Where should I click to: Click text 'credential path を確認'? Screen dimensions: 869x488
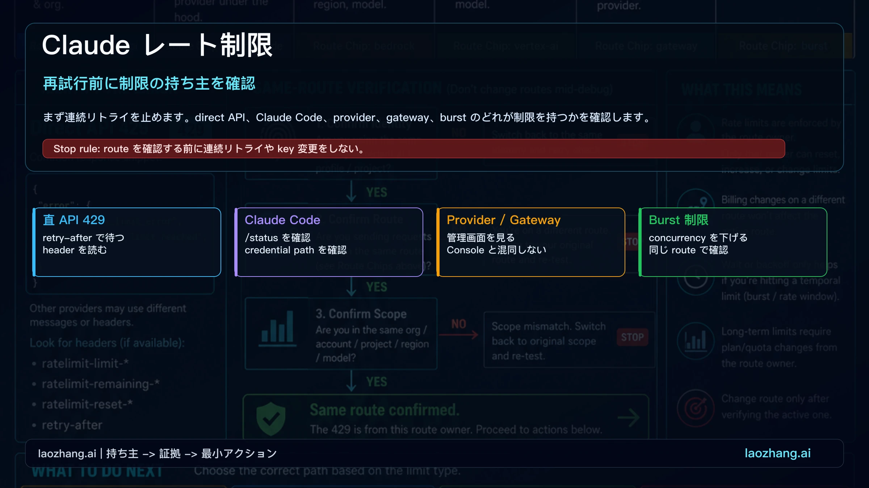coord(296,250)
